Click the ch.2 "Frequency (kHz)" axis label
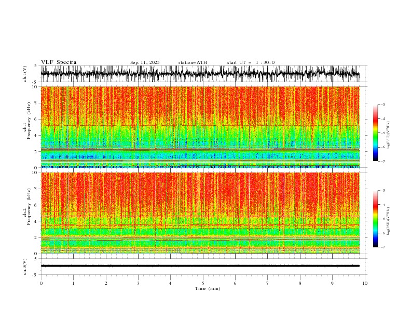411x318 pixels. point(29,207)
